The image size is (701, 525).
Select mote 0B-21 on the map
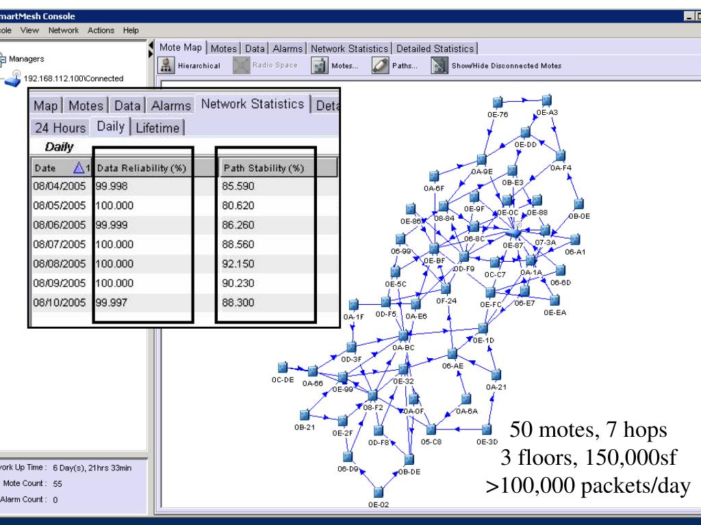coord(305,415)
